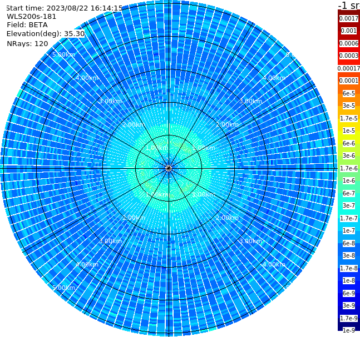Select the upper-left '2.00km' ring label
This screenshot has height=337, width=360.
point(134,124)
